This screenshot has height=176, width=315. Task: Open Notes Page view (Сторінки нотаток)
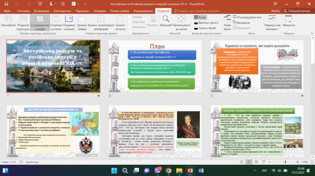pyautogui.click(x=56, y=22)
